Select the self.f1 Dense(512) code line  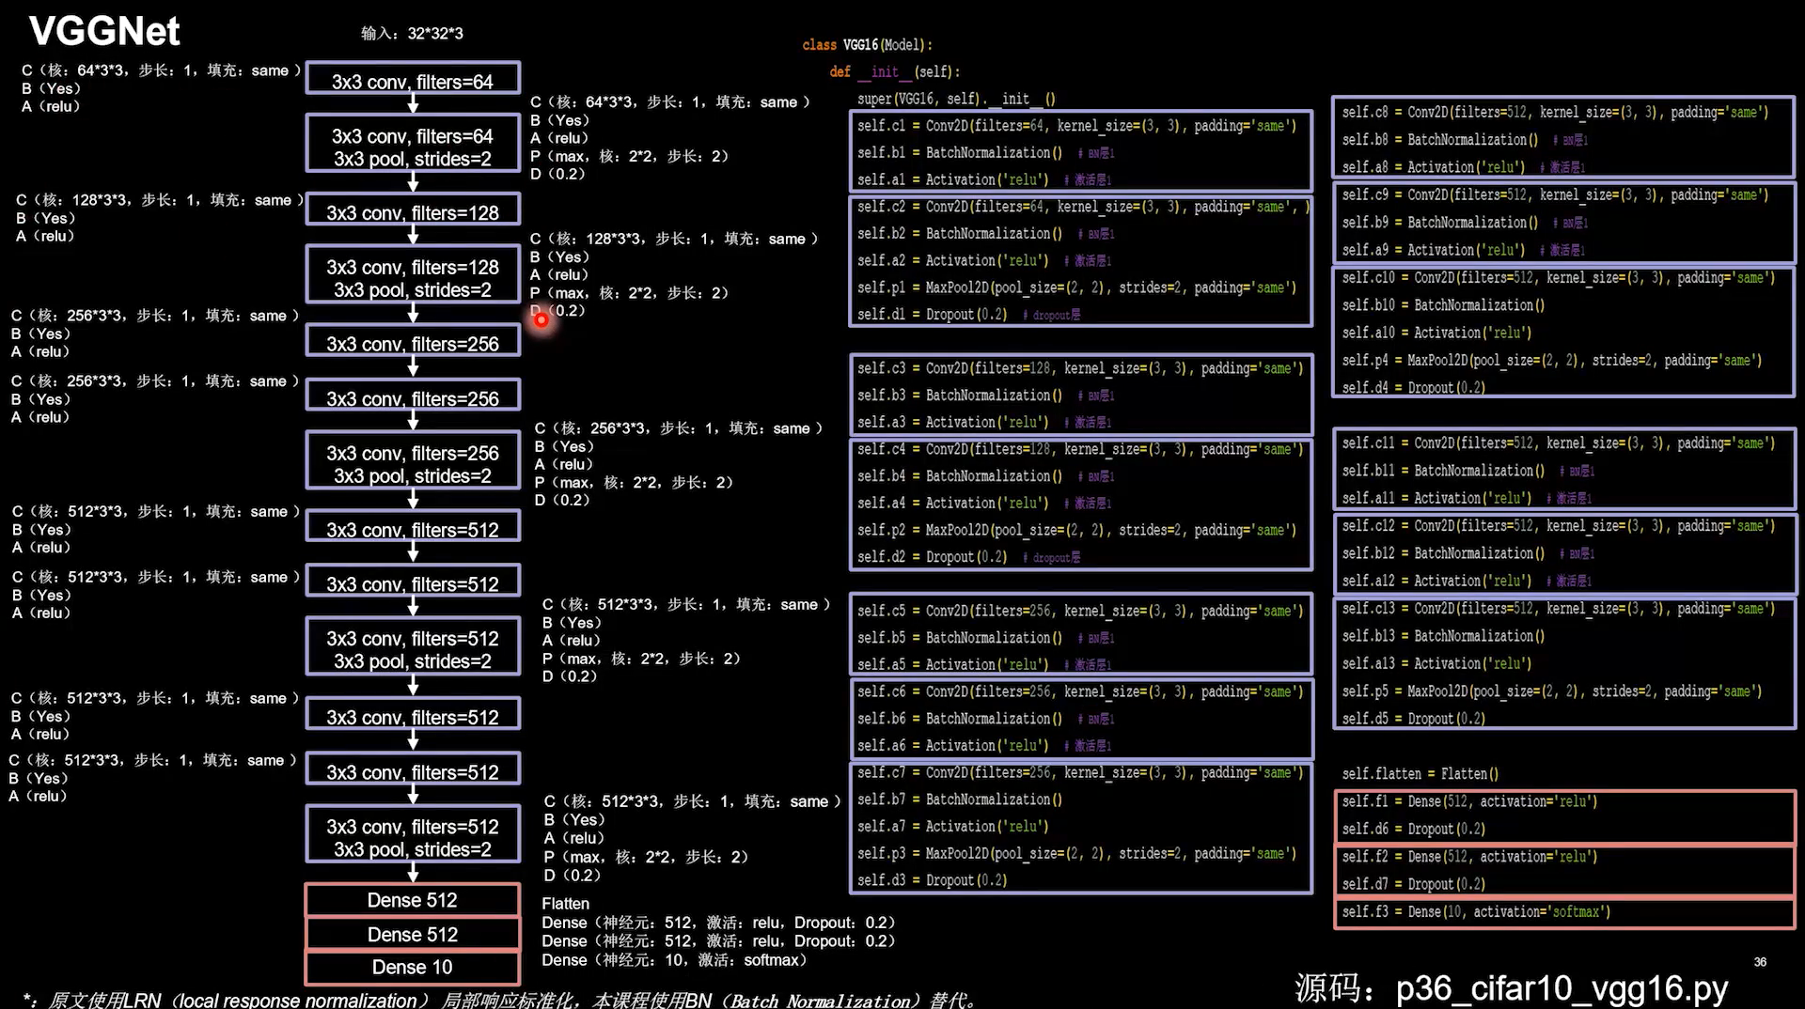point(1469,801)
